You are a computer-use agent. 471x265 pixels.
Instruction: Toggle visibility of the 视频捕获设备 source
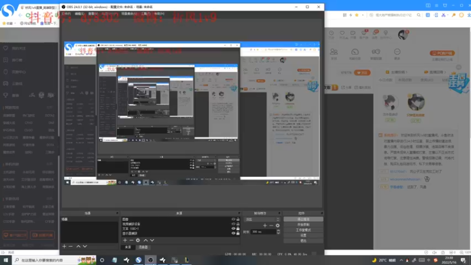pyautogui.click(x=233, y=224)
